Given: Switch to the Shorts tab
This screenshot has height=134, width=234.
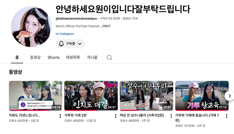Looking at the screenshot, I should pyautogui.click(x=54, y=58).
